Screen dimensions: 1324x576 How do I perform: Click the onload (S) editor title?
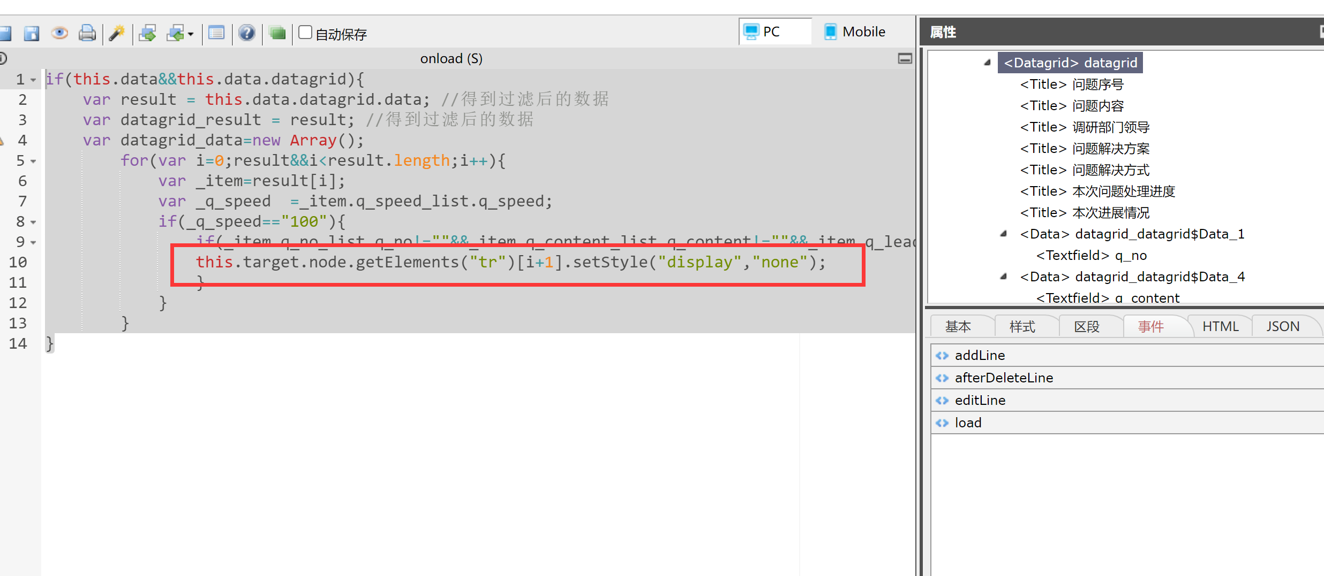coord(452,58)
